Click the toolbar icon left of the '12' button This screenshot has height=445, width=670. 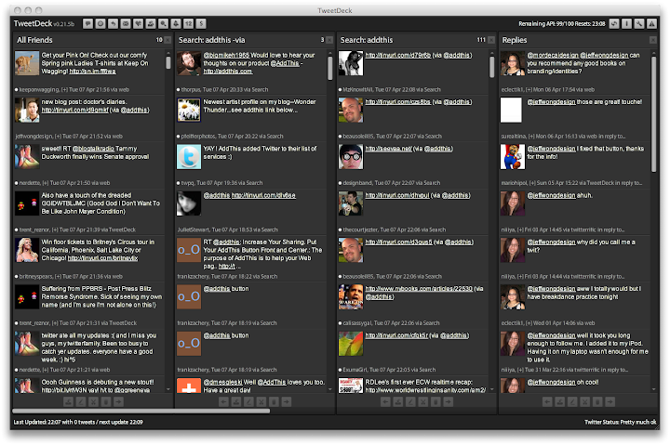[176, 24]
